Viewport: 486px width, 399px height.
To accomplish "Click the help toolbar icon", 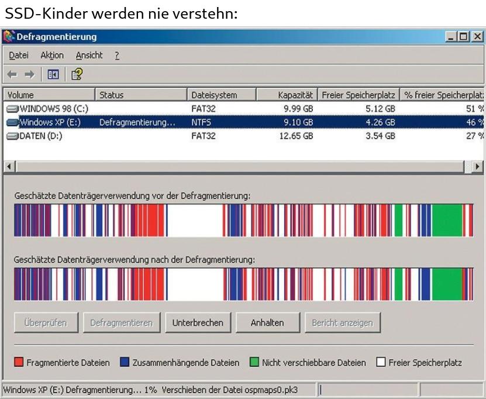I will point(77,74).
